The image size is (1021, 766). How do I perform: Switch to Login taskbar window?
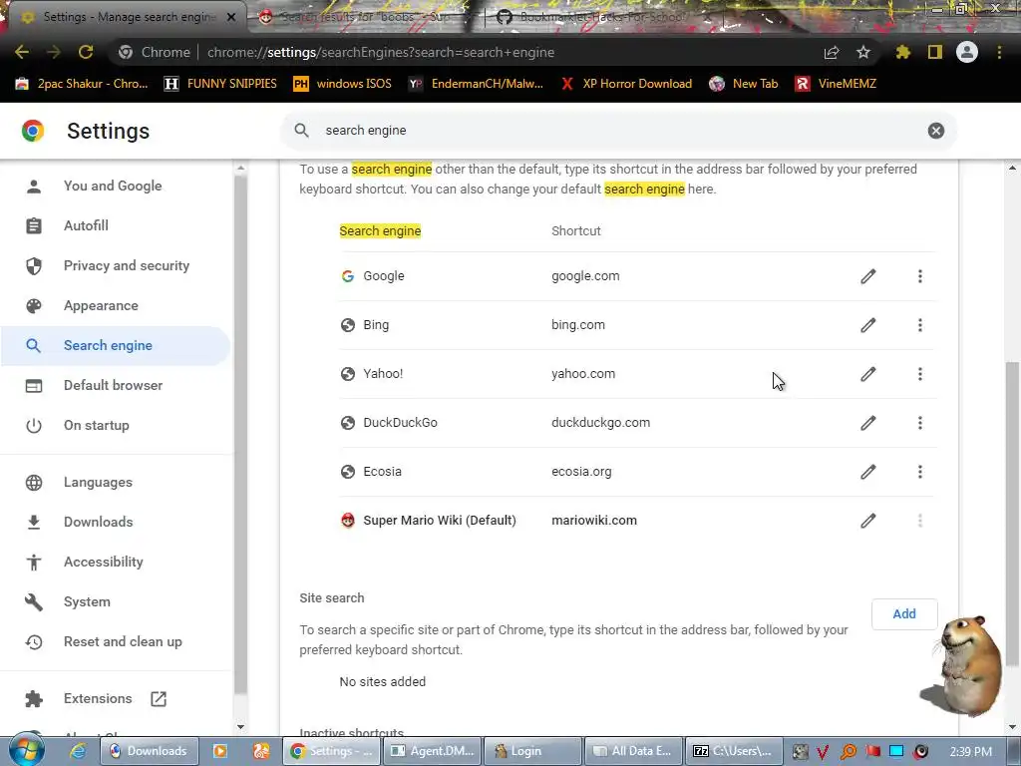[x=533, y=751]
